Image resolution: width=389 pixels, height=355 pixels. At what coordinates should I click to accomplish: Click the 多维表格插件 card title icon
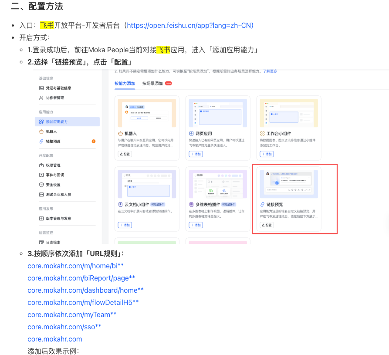tap(191, 204)
